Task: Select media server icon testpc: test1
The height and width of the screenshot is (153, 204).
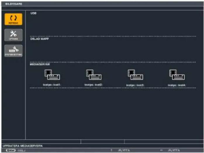Action: pyautogui.click(x=52, y=75)
